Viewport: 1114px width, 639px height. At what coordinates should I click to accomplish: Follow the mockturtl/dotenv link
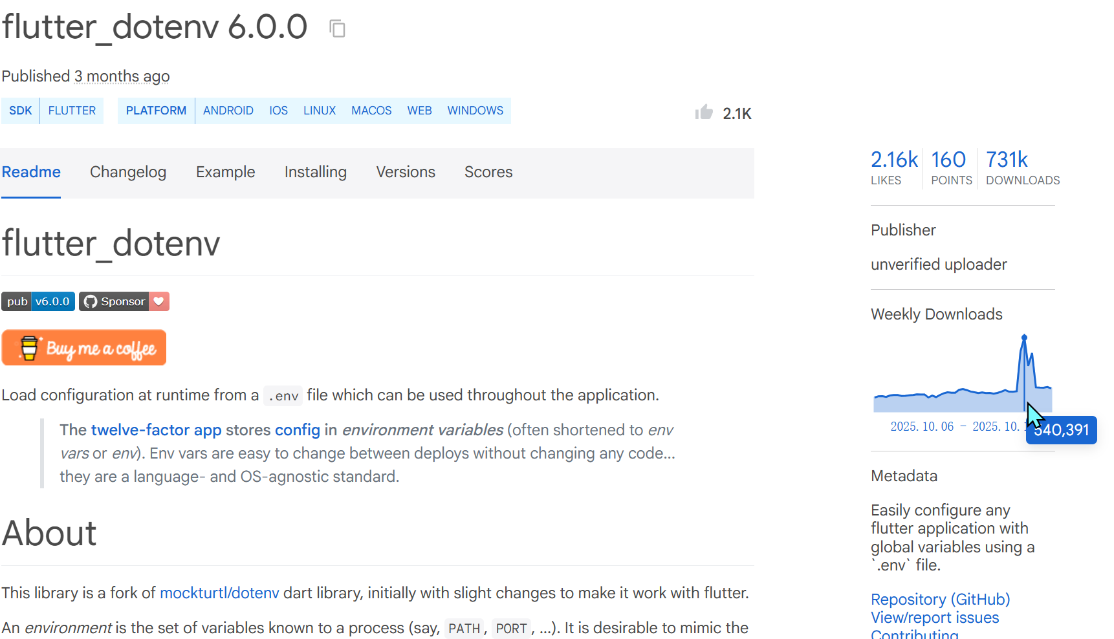[219, 593]
